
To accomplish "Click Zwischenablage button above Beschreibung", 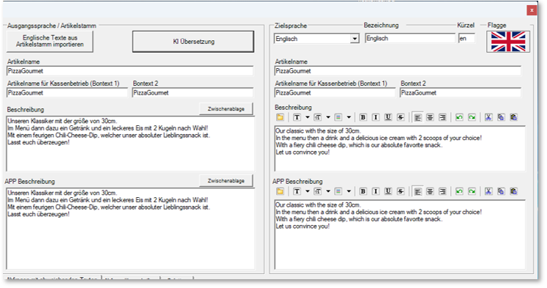I will point(226,109).
